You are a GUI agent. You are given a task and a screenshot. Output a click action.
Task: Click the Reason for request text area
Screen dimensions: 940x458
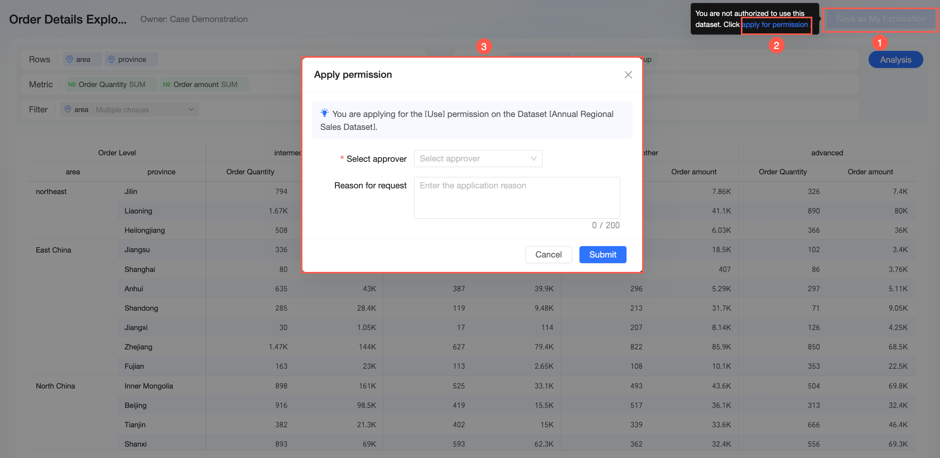(517, 197)
